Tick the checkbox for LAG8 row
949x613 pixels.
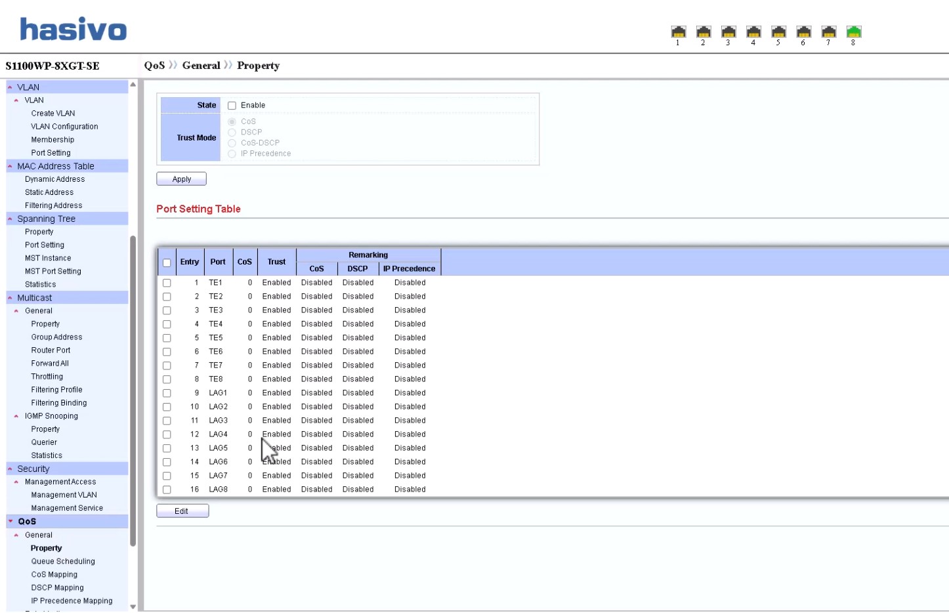(167, 490)
